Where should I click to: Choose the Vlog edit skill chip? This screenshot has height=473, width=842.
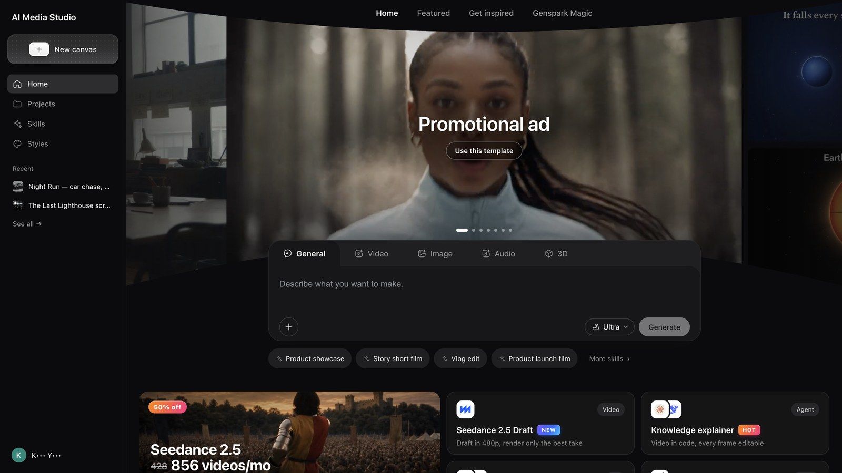[x=460, y=359]
